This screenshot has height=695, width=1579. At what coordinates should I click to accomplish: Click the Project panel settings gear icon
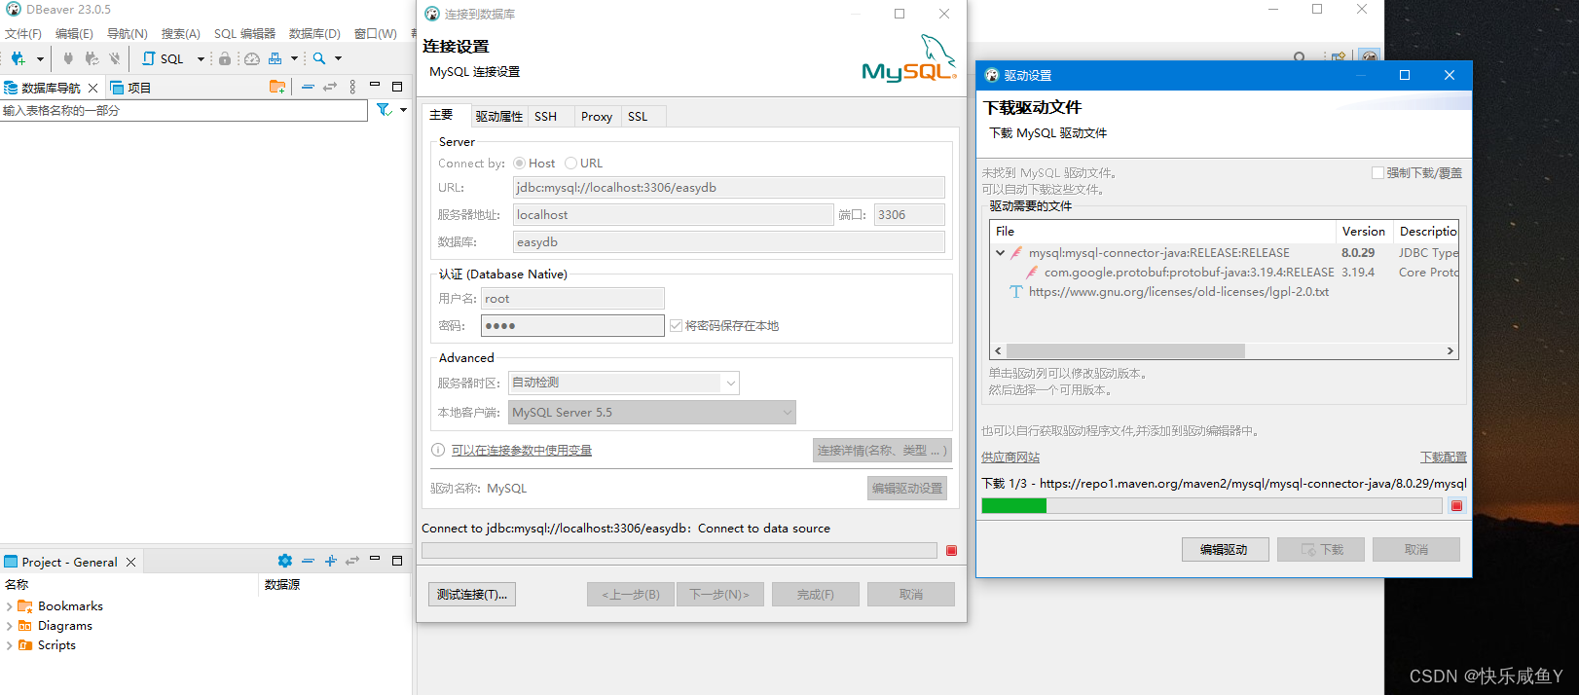[284, 561]
